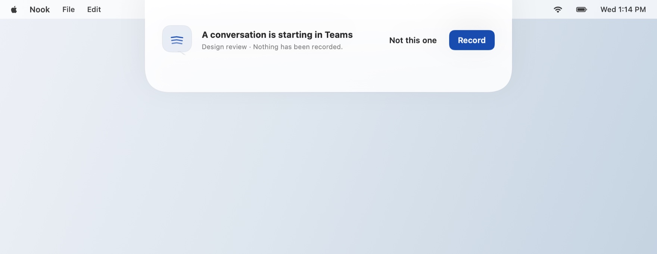Image resolution: width=657 pixels, height=254 pixels.
Task: Click the Nook speech-bubble app icon
Action: pos(177,39)
